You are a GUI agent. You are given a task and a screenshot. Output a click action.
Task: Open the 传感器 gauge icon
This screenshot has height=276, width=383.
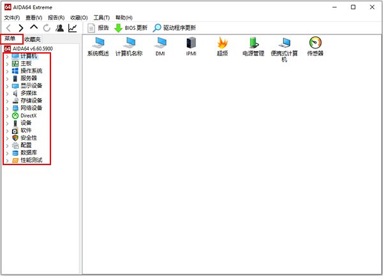pos(315,43)
